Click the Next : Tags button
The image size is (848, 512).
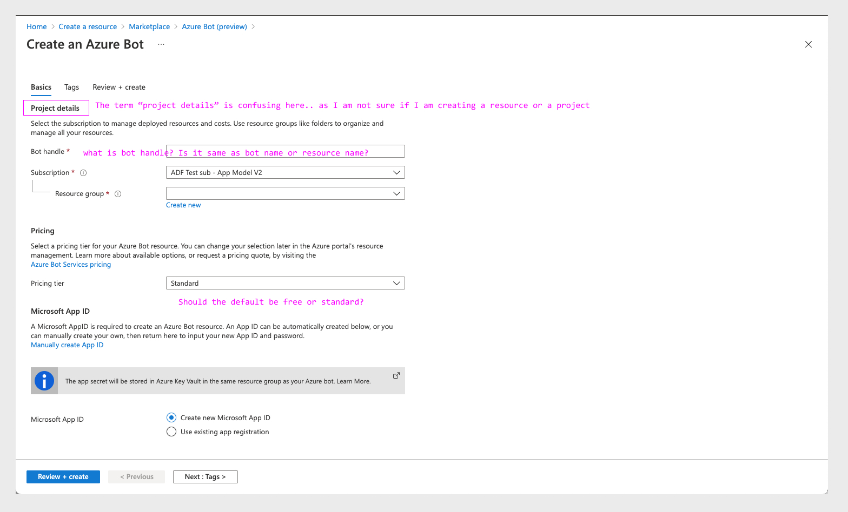coord(205,476)
